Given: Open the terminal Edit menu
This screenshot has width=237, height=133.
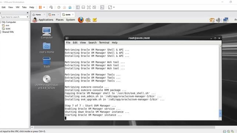Looking at the screenshot, I should (x=75, y=42).
